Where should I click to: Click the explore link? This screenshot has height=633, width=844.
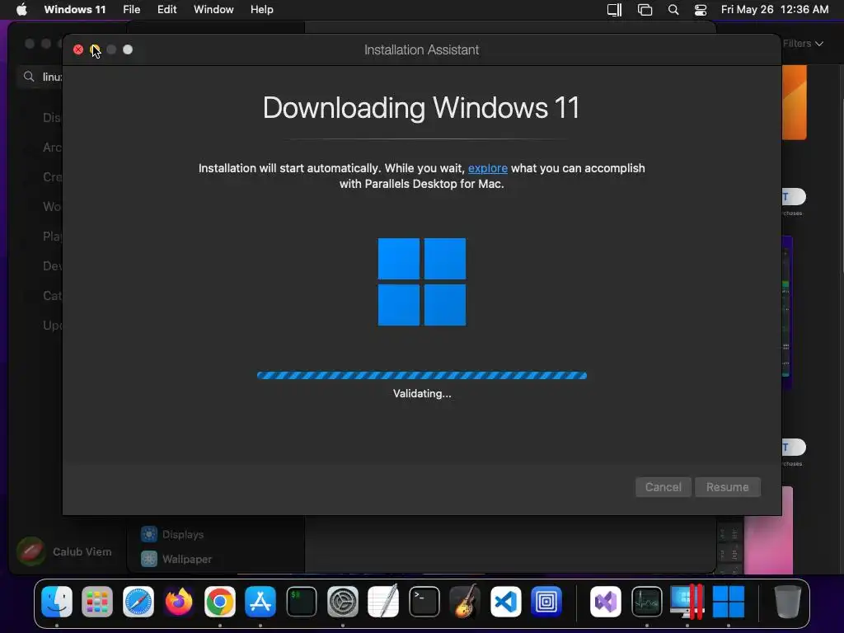click(x=488, y=168)
